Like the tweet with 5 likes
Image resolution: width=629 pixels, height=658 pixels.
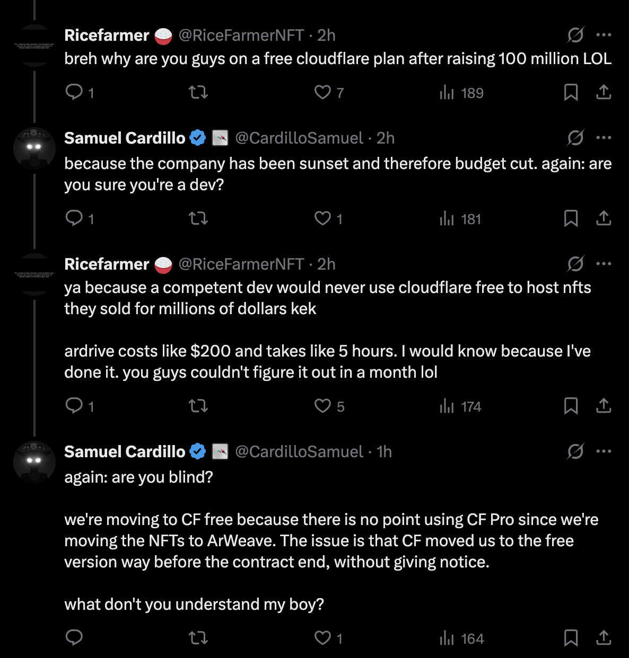click(322, 406)
